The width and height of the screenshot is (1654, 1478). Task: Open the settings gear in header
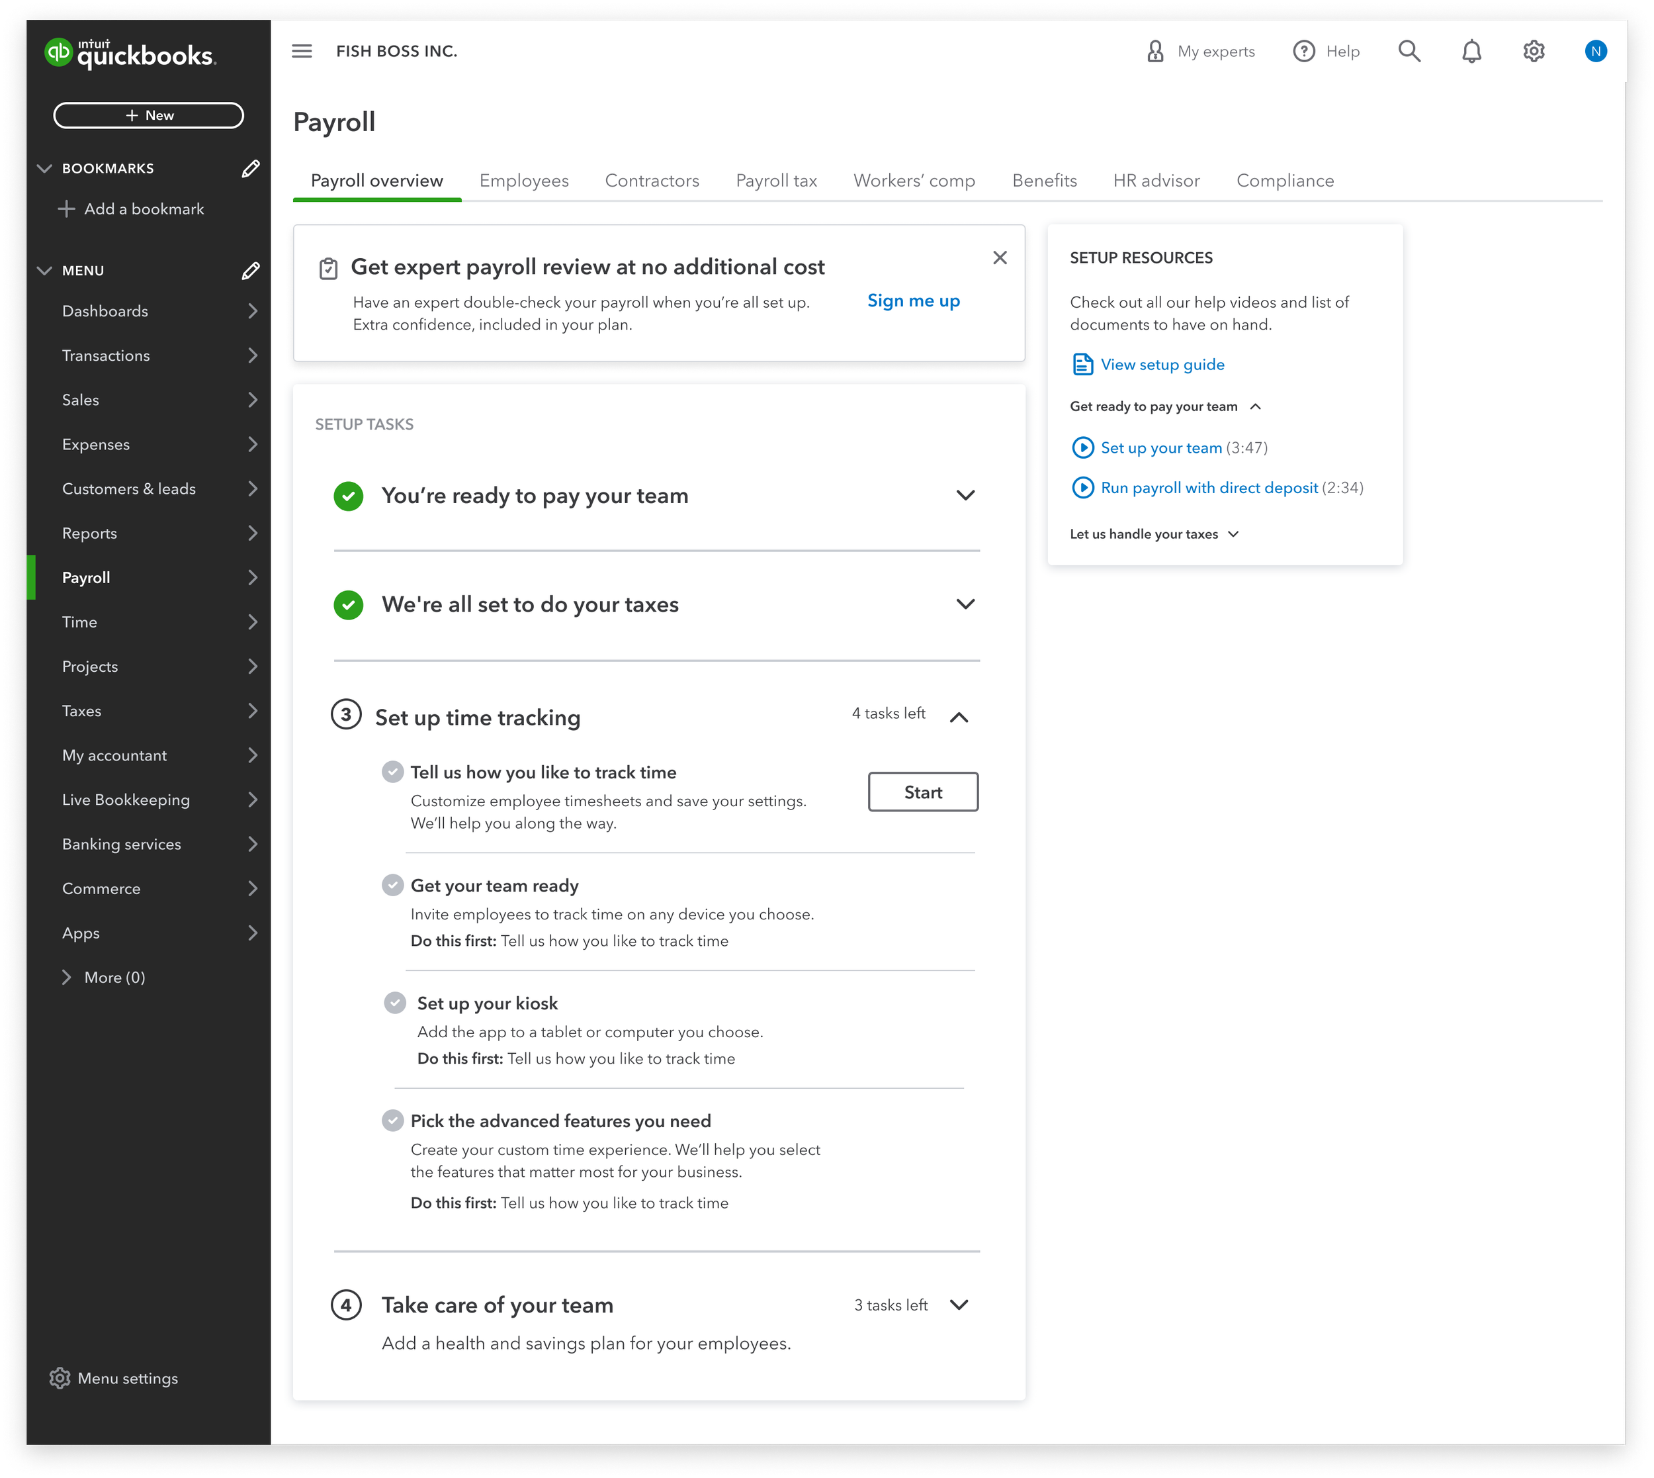pos(1533,51)
